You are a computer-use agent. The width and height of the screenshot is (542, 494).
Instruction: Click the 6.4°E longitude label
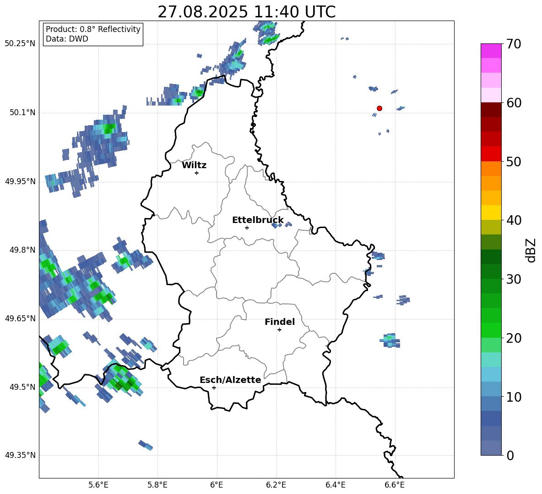click(336, 485)
